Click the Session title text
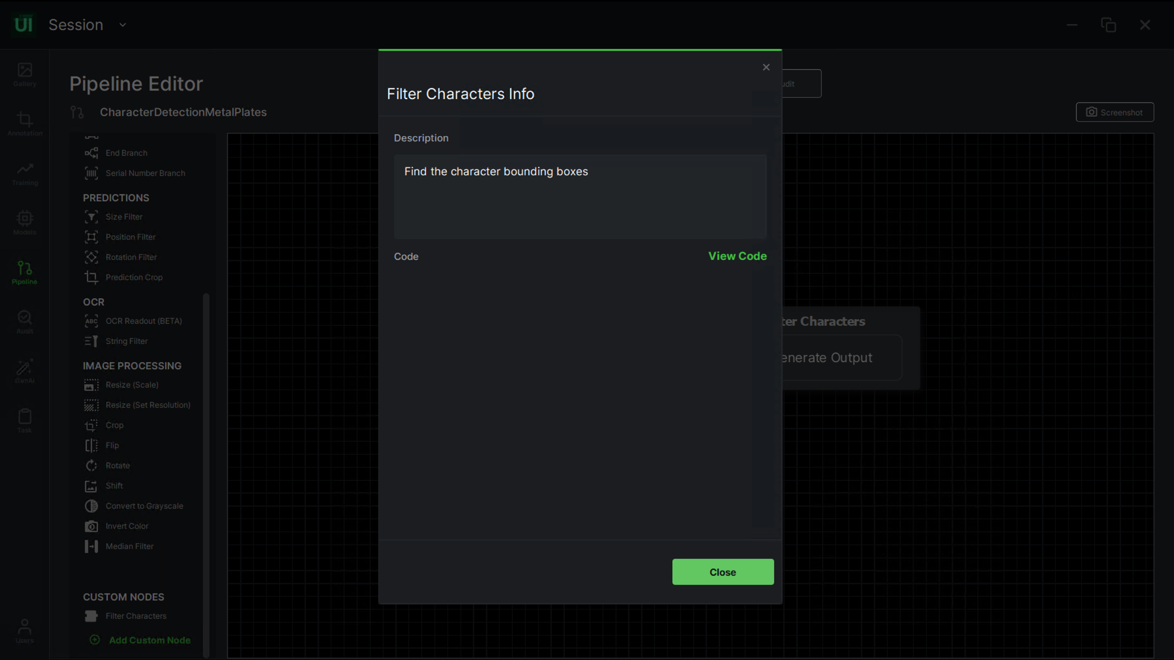Viewport: 1174px width, 660px height. pyautogui.click(x=76, y=25)
